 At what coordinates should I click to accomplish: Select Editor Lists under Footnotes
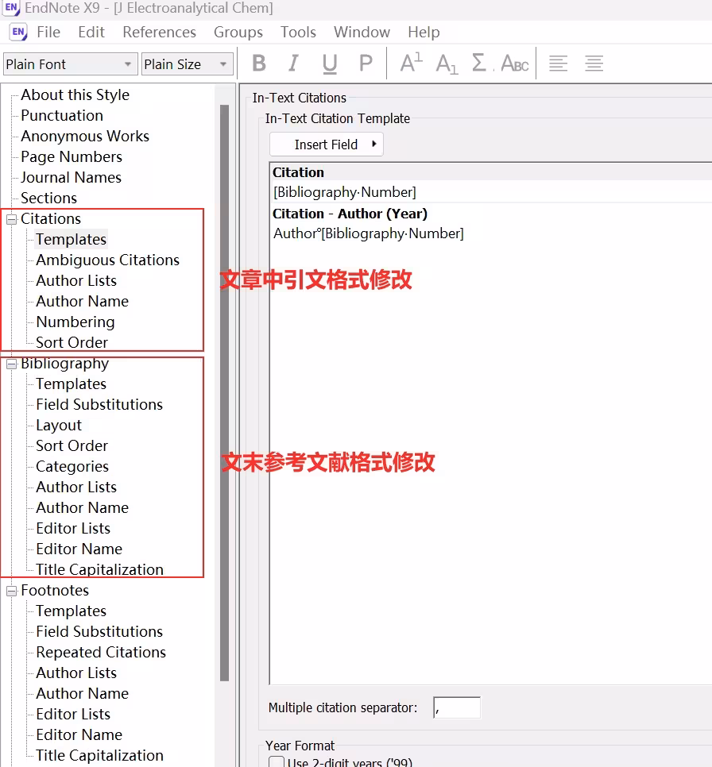(73, 714)
